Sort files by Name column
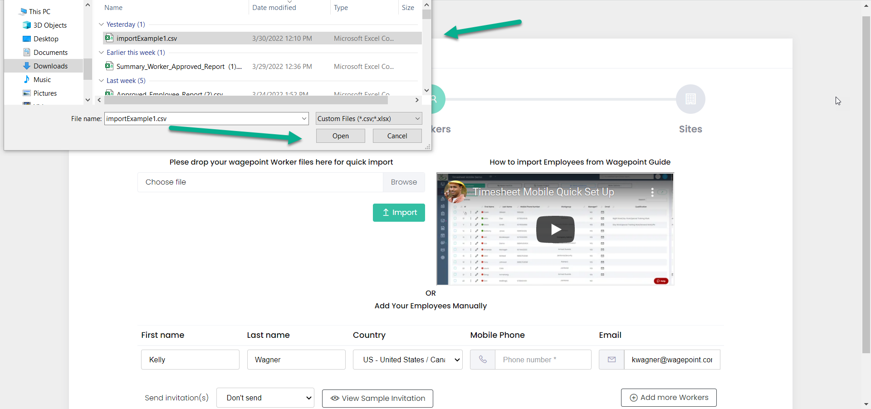The height and width of the screenshot is (409, 871). (x=113, y=7)
